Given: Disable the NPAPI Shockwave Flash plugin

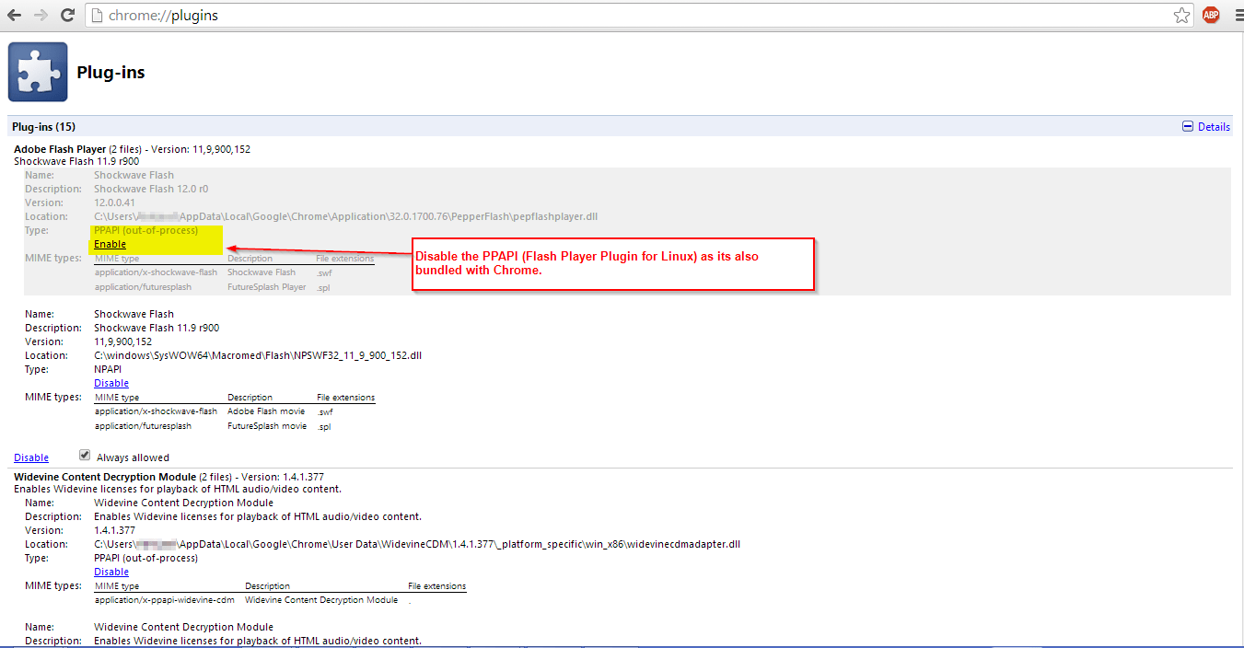Looking at the screenshot, I should (x=111, y=383).
